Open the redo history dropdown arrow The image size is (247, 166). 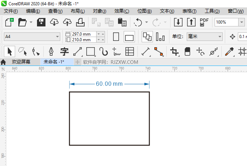point(165,22)
